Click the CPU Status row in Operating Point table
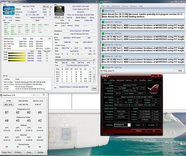The height and width of the screenshot is (156, 186). tap(27, 48)
